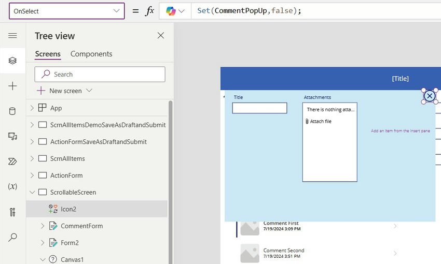Select ScrollableScreen in tree
Screen dimensions: 441x264
pos(73,192)
